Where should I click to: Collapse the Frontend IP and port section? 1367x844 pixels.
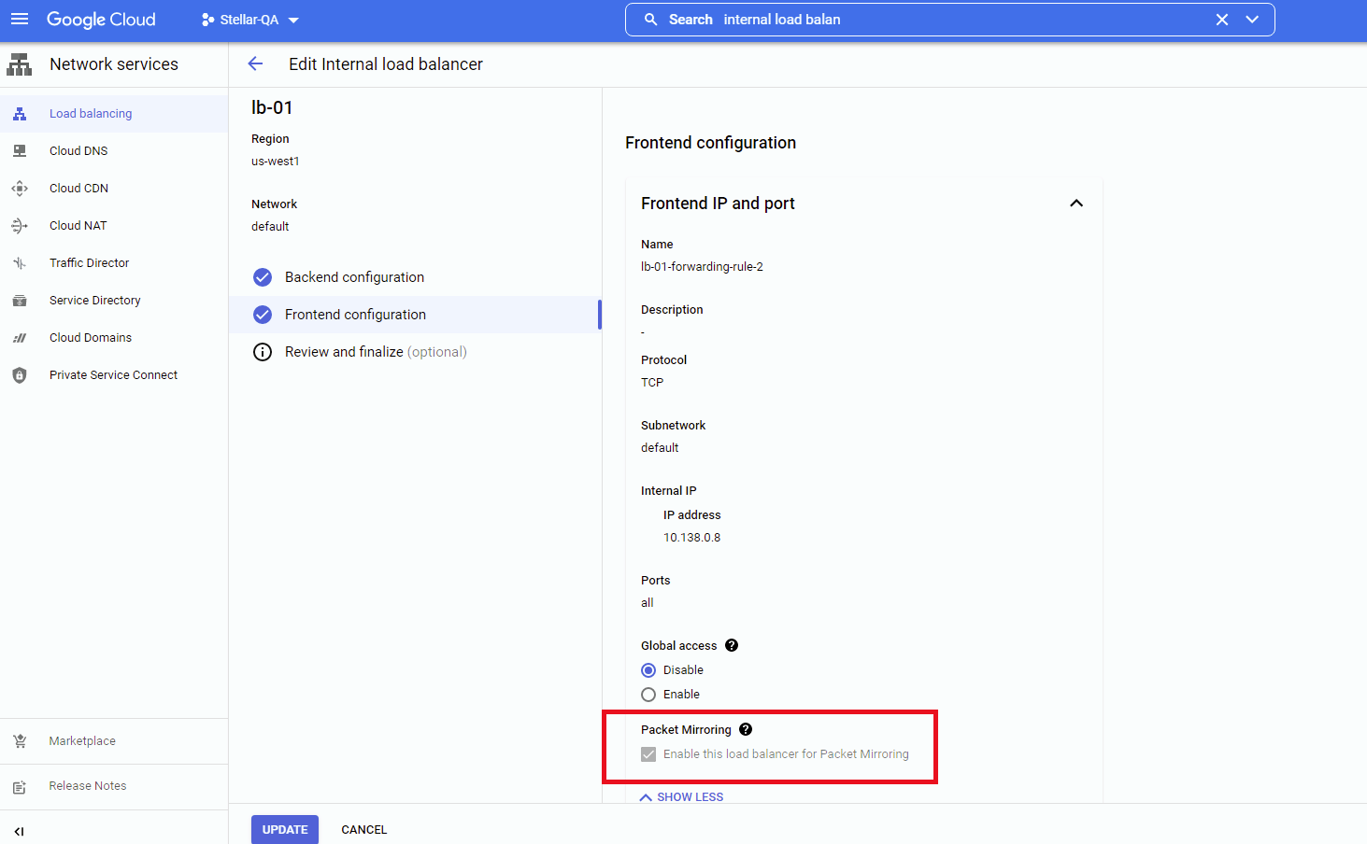click(x=1075, y=204)
